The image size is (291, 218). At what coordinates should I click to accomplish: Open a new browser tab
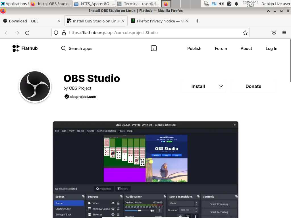coord(197,21)
